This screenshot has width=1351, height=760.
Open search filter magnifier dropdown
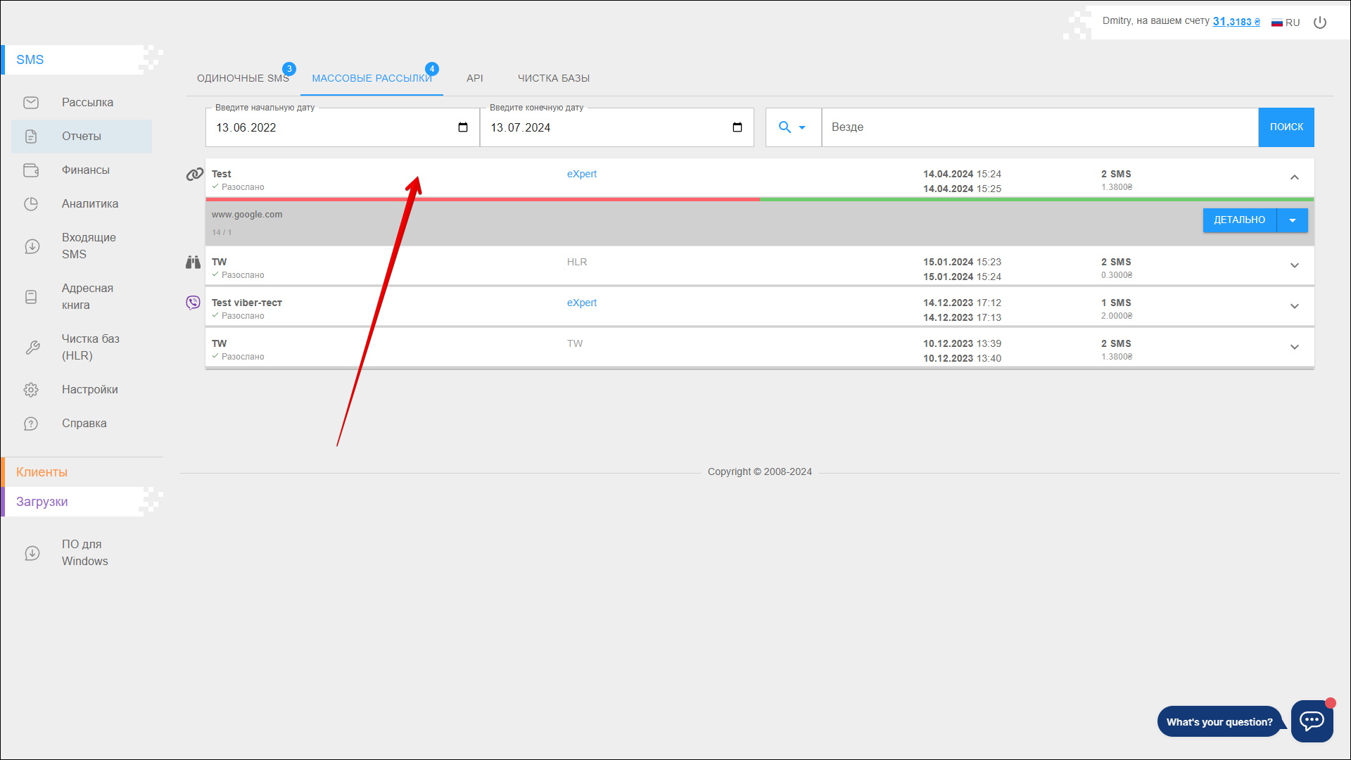792,127
